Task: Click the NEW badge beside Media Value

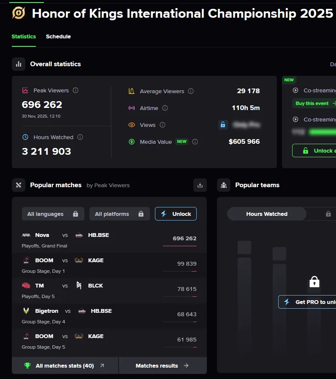Action: [182, 142]
